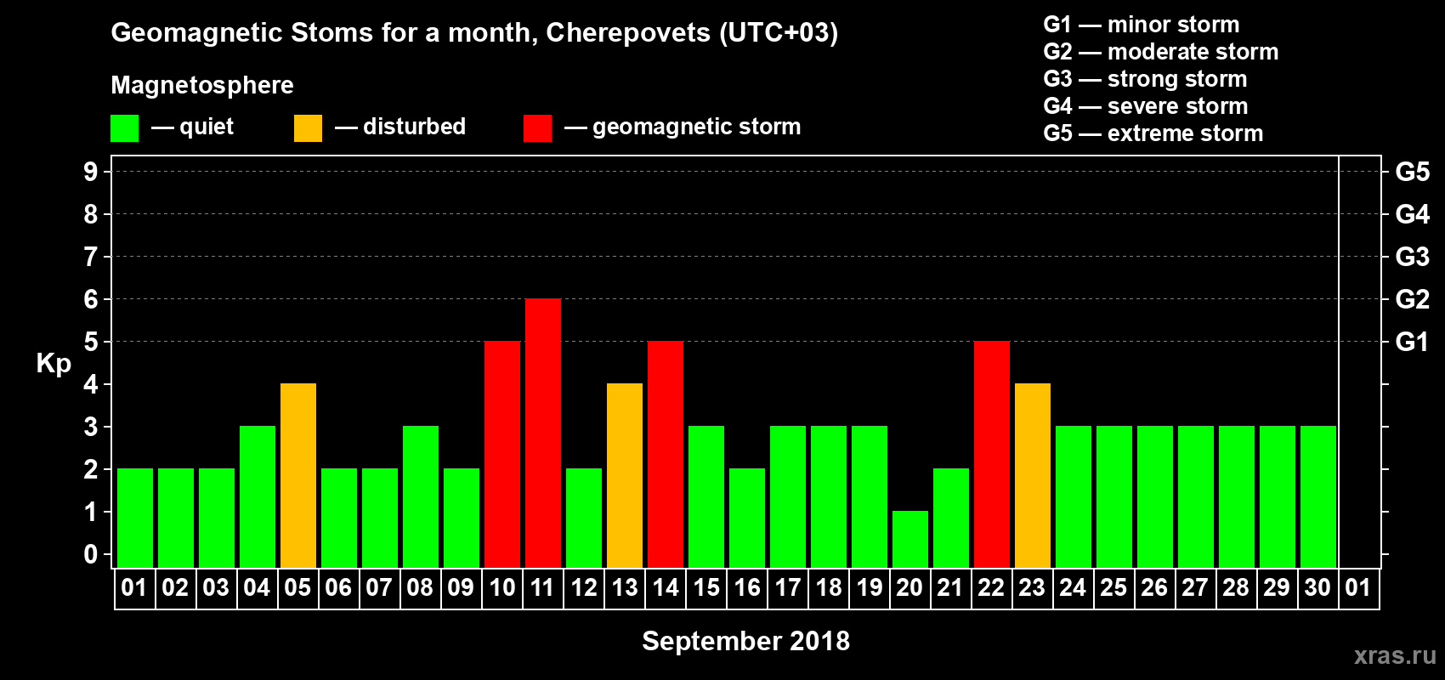The width and height of the screenshot is (1445, 680).
Task: Select the orange bar for day 05
Action: click(298, 475)
